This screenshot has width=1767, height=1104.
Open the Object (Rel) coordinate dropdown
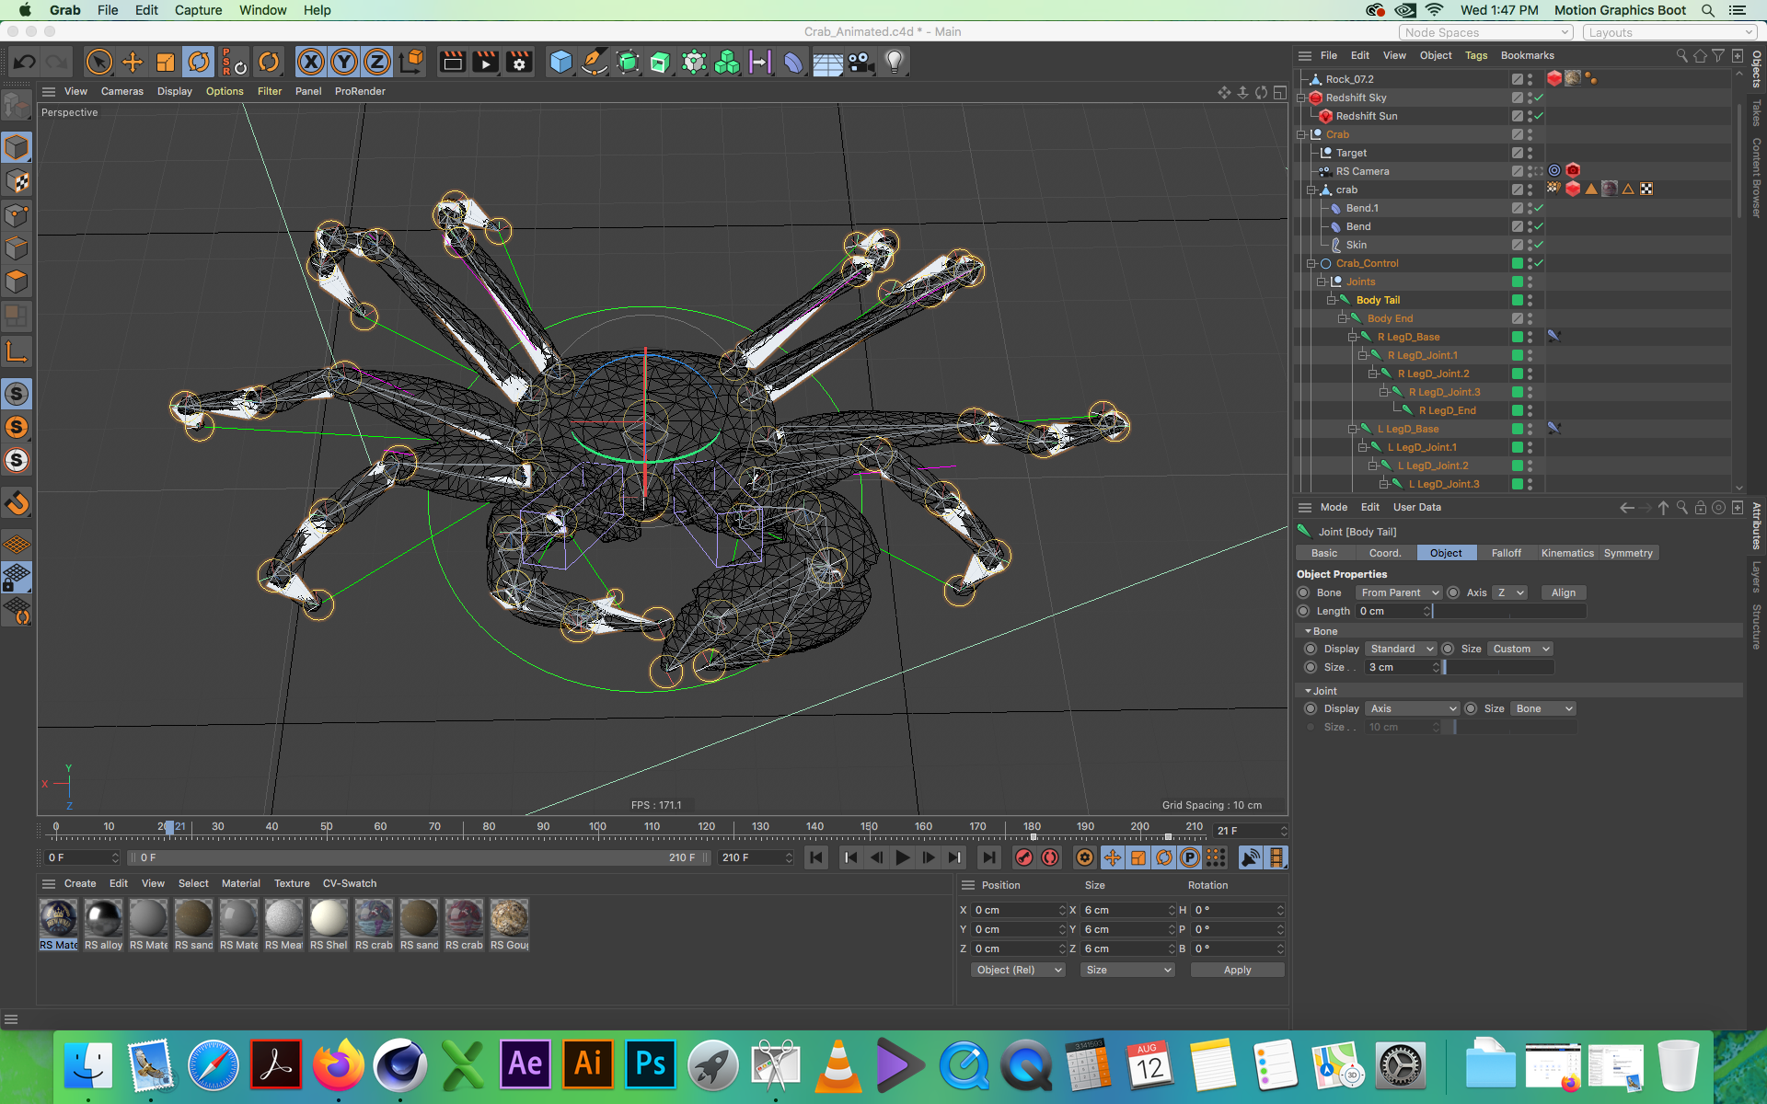[1018, 970]
